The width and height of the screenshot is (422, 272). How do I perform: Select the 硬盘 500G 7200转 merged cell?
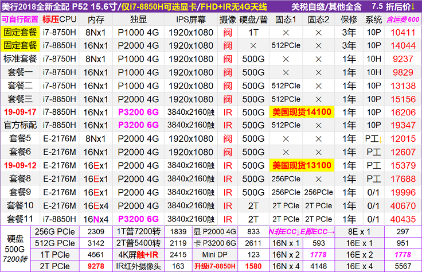pos(16,248)
